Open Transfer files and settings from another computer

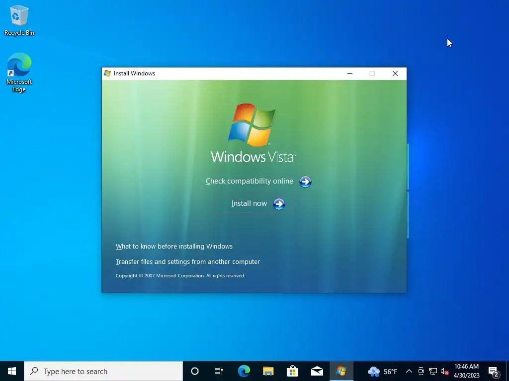click(187, 262)
